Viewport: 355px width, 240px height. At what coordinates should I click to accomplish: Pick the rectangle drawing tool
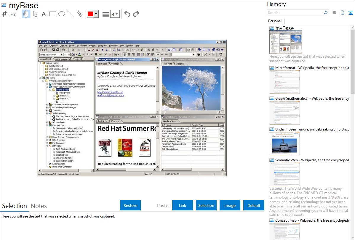pos(52,14)
